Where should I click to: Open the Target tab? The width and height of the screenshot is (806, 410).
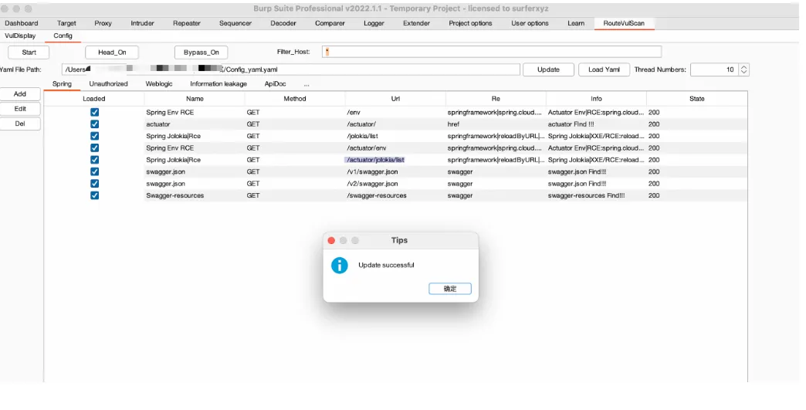point(66,23)
